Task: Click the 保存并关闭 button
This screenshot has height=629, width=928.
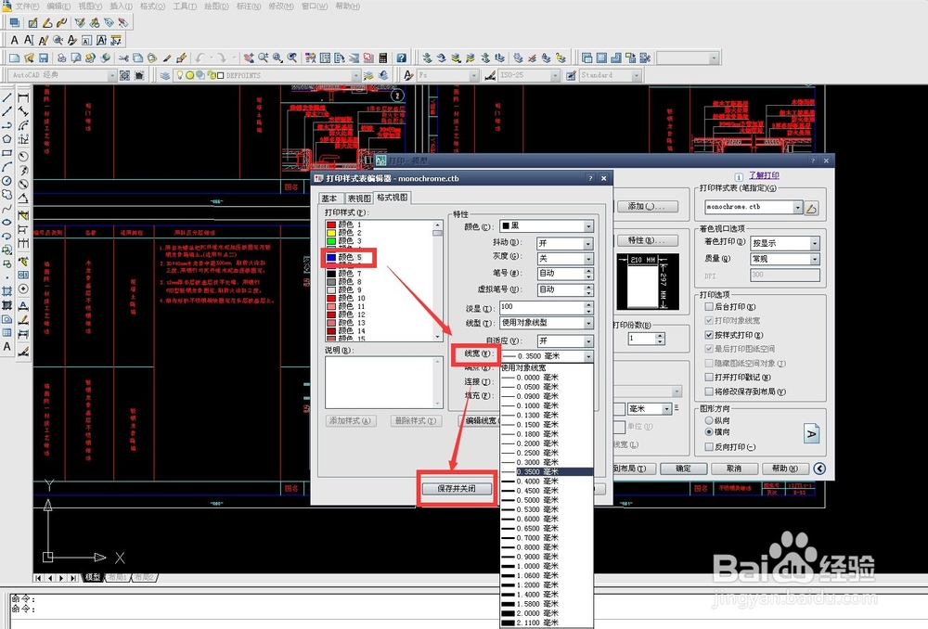Action: 457,488
